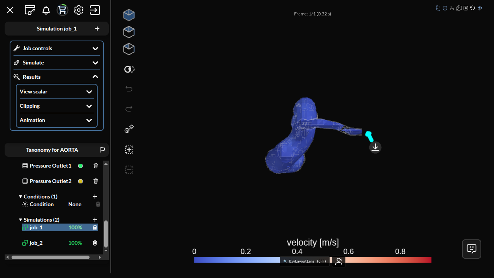Delete job_2 using its trash button
This screenshot has height=278, width=494.
click(x=95, y=243)
